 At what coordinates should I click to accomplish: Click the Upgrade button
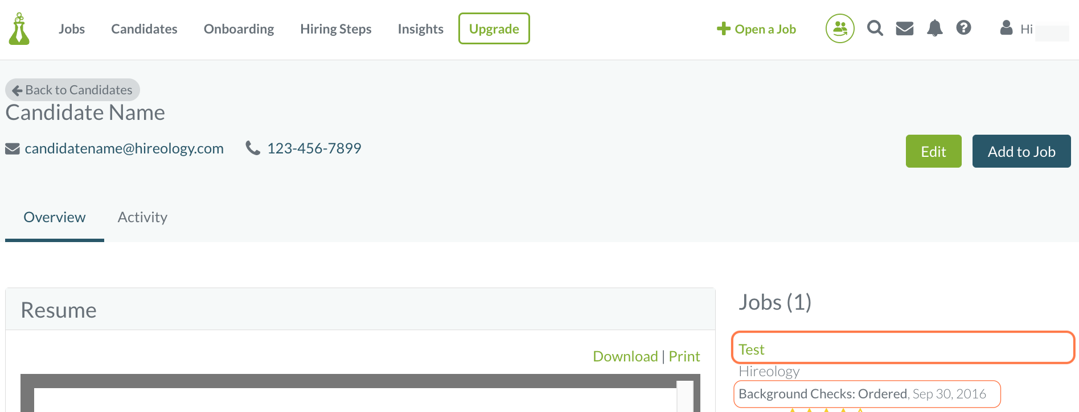[494, 29]
